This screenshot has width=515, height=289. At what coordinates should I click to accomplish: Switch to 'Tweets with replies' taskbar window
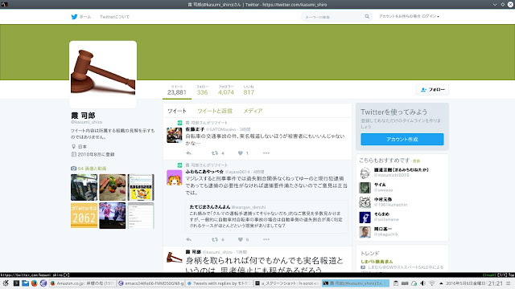click(220, 283)
